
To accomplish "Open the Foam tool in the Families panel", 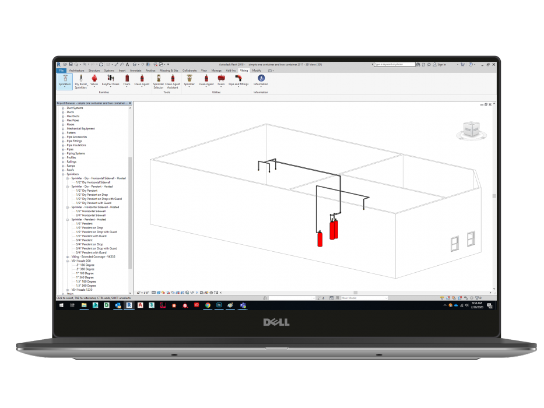I will coord(127,80).
